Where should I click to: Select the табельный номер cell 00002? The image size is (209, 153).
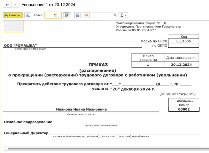click(x=183, y=109)
